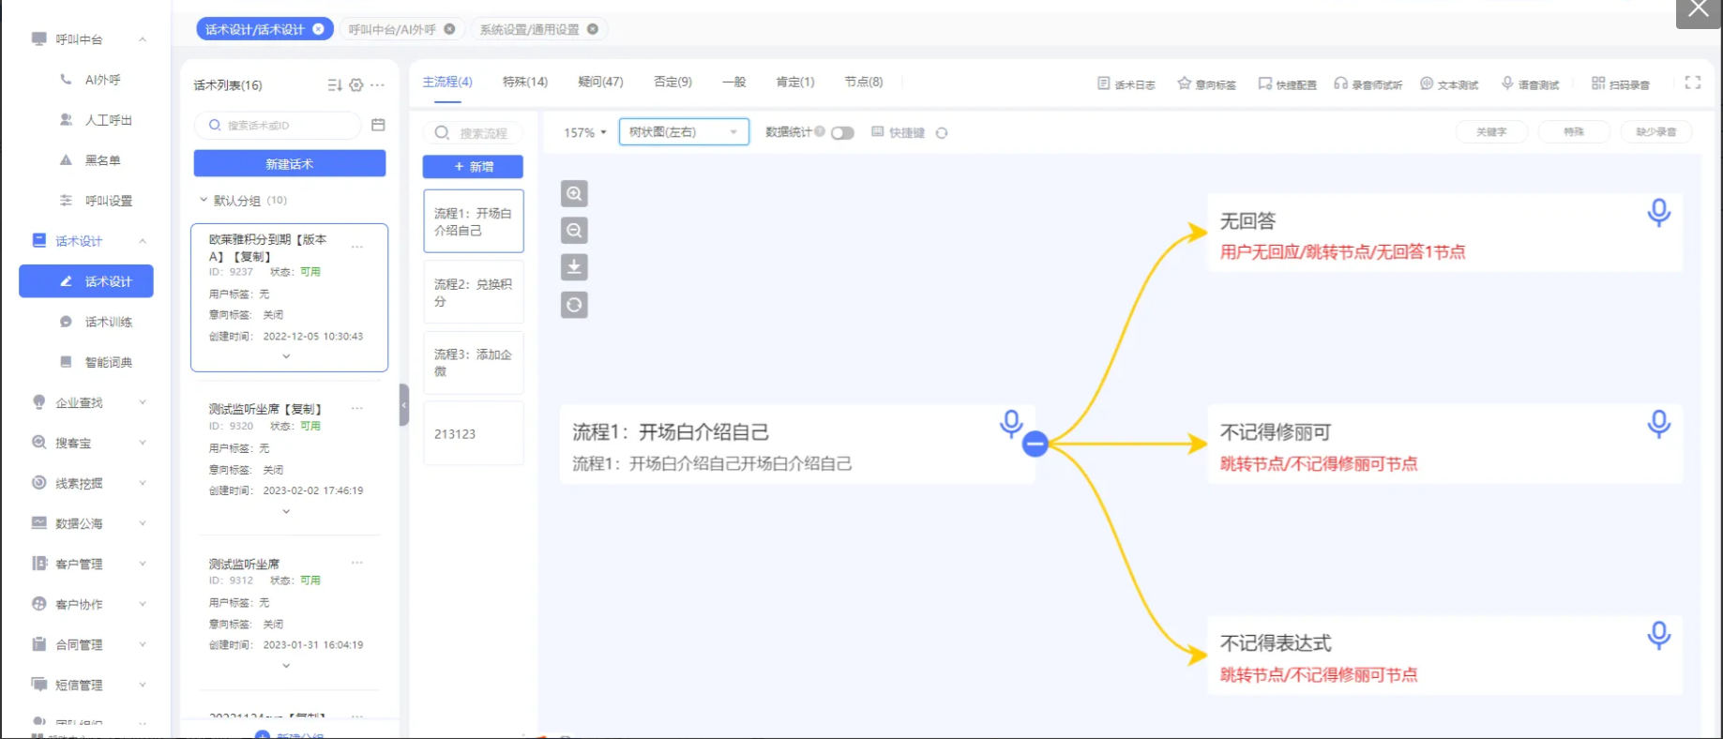The height and width of the screenshot is (739, 1723).
Task: Open 录音师试听 headphone tool
Action: (1368, 84)
